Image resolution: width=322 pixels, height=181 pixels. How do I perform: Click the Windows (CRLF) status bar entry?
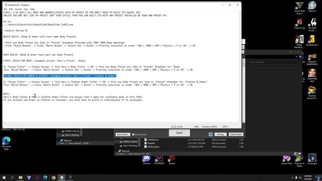point(209,127)
